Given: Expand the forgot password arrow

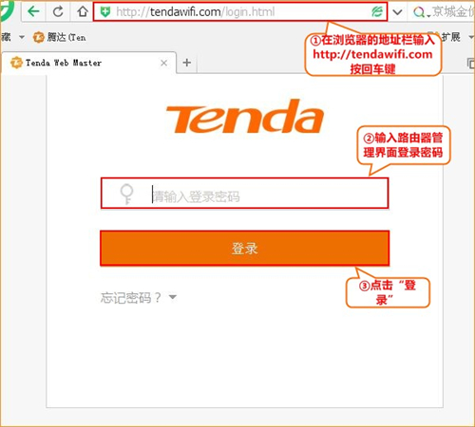Looking at the screenshot, I should 173,297.
